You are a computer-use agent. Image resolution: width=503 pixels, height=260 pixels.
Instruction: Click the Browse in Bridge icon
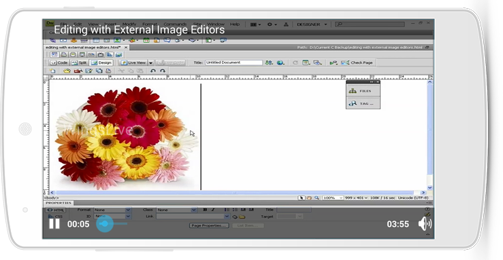78,71
